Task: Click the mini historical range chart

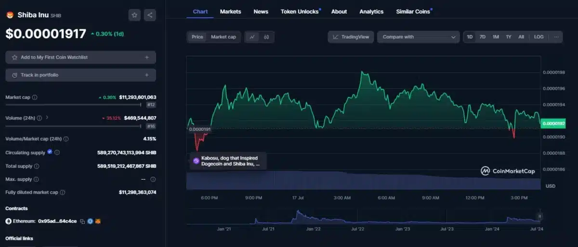Action: pos(365,216)
